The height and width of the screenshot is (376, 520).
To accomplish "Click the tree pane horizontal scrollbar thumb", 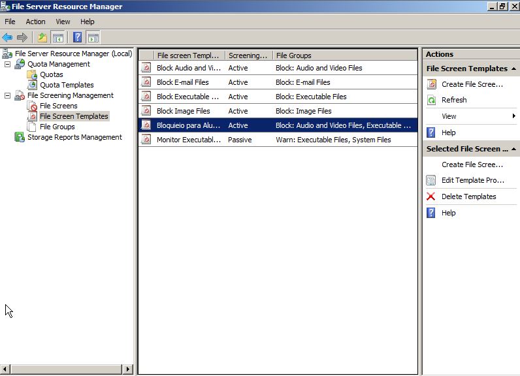I will [x=66, y=369].
